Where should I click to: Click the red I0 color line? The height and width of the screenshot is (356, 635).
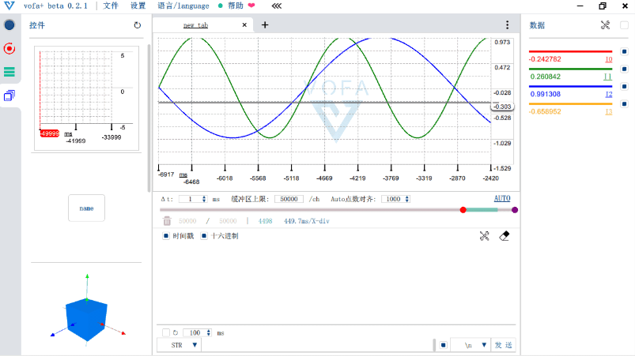(570, 51)
